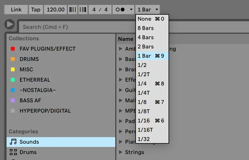The image size is (249, 160).
Task: Click the green ETHERREAL color swatch
Action: (13, 80)
